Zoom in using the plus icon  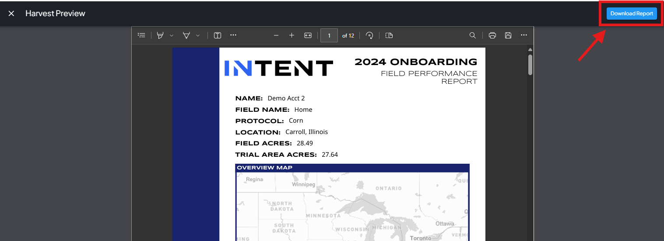point(292,35)
